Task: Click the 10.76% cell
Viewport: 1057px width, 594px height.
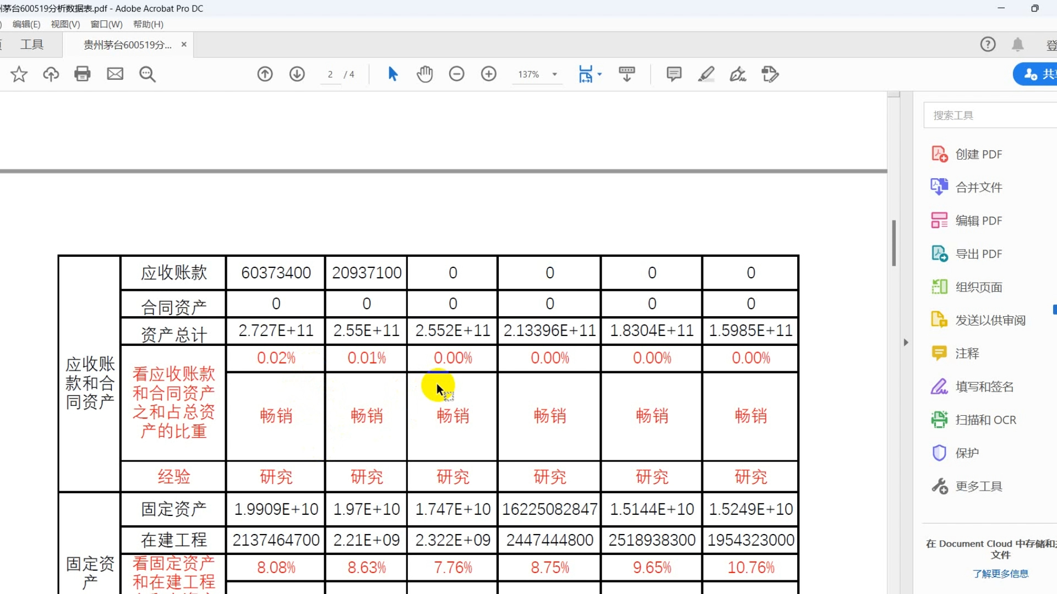Action: (751, 568)
